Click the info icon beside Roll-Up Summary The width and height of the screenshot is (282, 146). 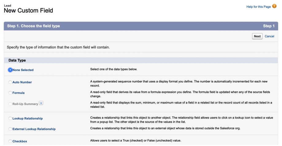coord(41,103)
